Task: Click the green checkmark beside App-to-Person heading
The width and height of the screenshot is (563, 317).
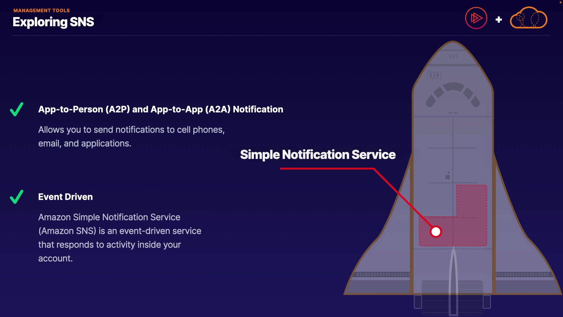Action: coord(16,109)
